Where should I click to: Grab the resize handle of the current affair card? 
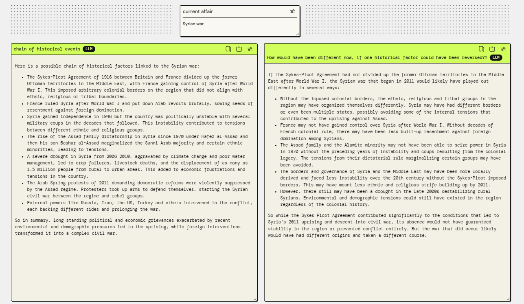coord(297,34)
